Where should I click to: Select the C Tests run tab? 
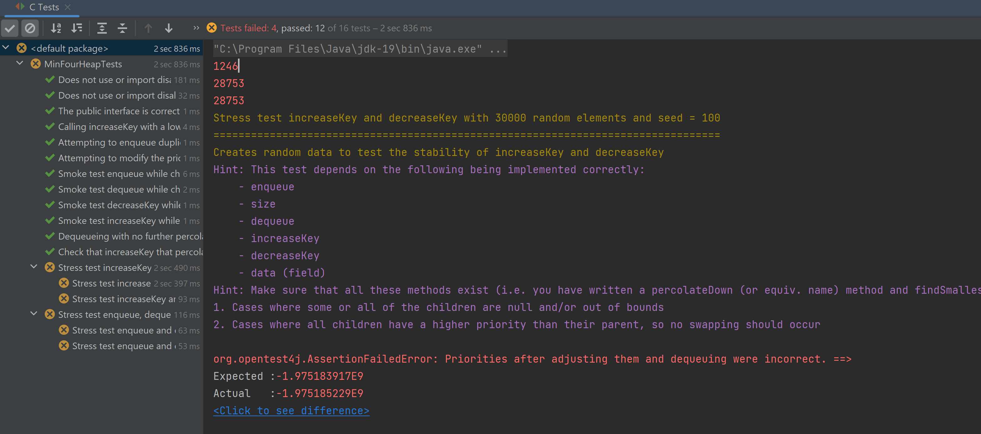[44, 7]
